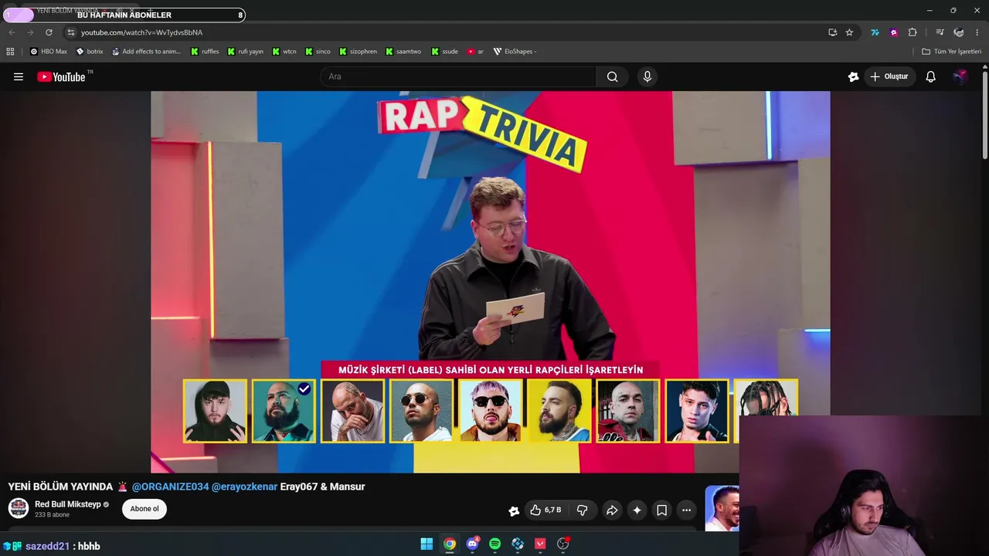The width and height of the screenshot is (989, 556).
Task: Install app using the address bar icon
Action: click(x=832, y=32)
